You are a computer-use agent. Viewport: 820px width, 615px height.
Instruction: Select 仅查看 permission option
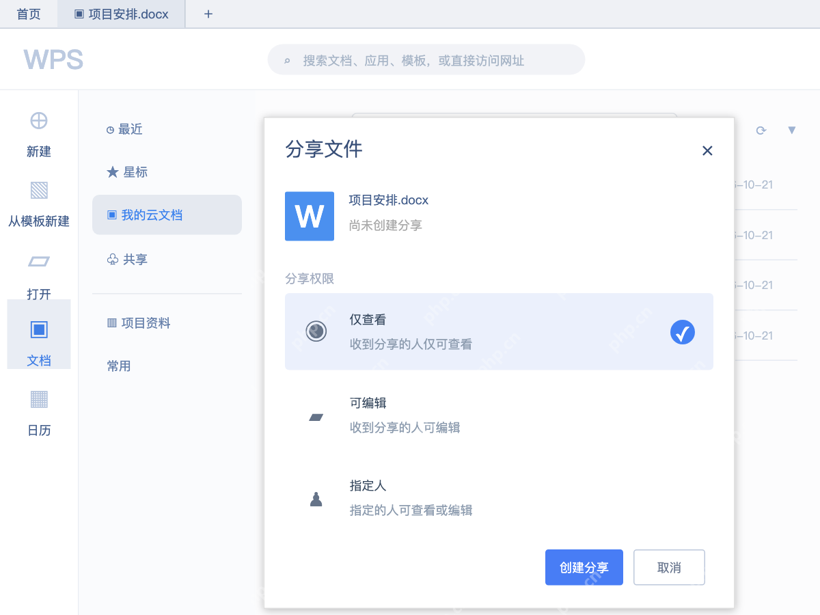[499, 331]
